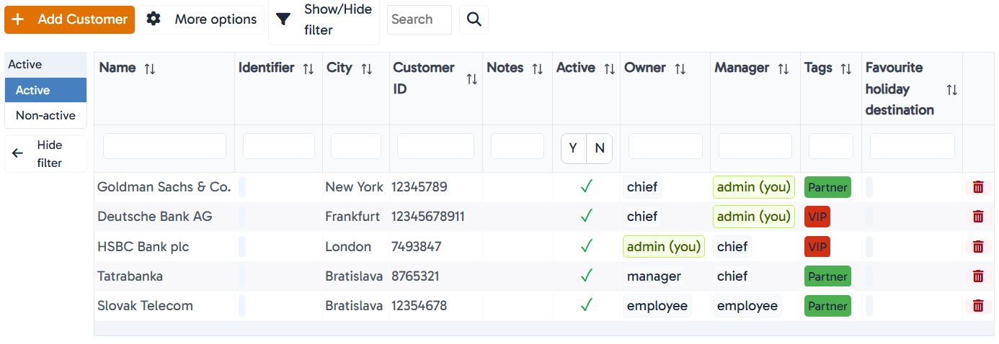Open the Goldman Sachs & Co. customer
999x344 pixels.
coord(164,187)
